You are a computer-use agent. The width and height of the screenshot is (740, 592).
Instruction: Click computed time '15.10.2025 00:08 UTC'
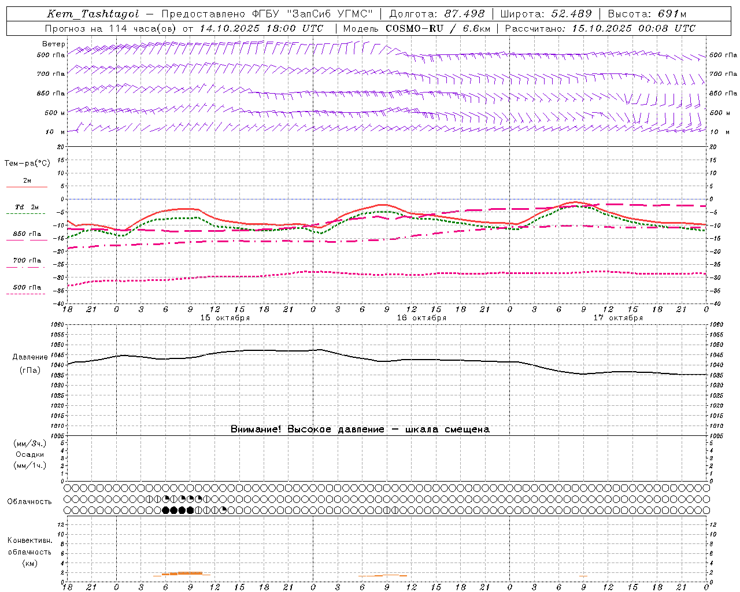634,28
